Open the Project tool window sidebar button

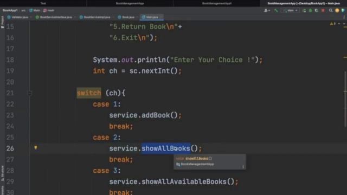tap(2, 22)
